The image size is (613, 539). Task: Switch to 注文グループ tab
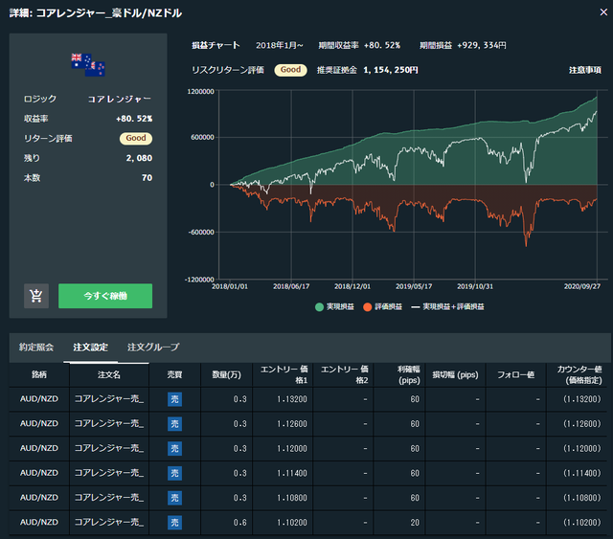click(153, 348)
